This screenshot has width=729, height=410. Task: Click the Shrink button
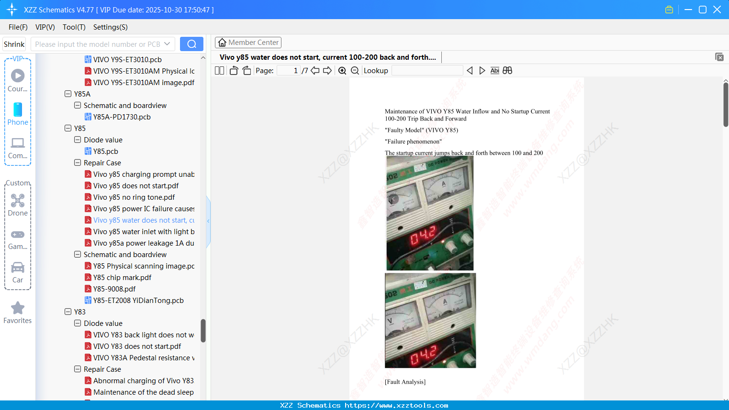13,43
